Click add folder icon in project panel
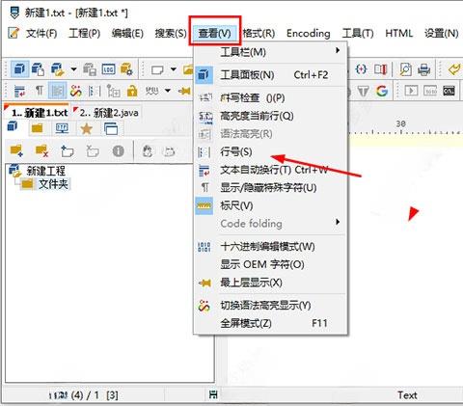Screen dimensions: 463x406 coord(16,150)
